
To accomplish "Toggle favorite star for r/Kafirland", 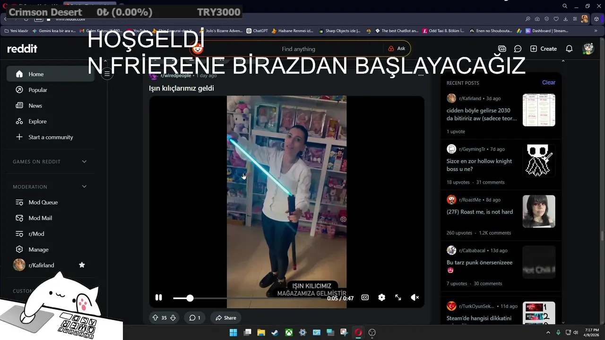I will point(82,265).
